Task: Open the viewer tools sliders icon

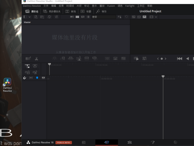Action: pyautogui.click(x=144, y=58)
